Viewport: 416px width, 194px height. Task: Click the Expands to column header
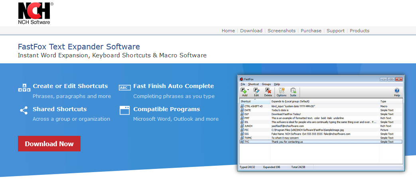(x=325, y=101)
